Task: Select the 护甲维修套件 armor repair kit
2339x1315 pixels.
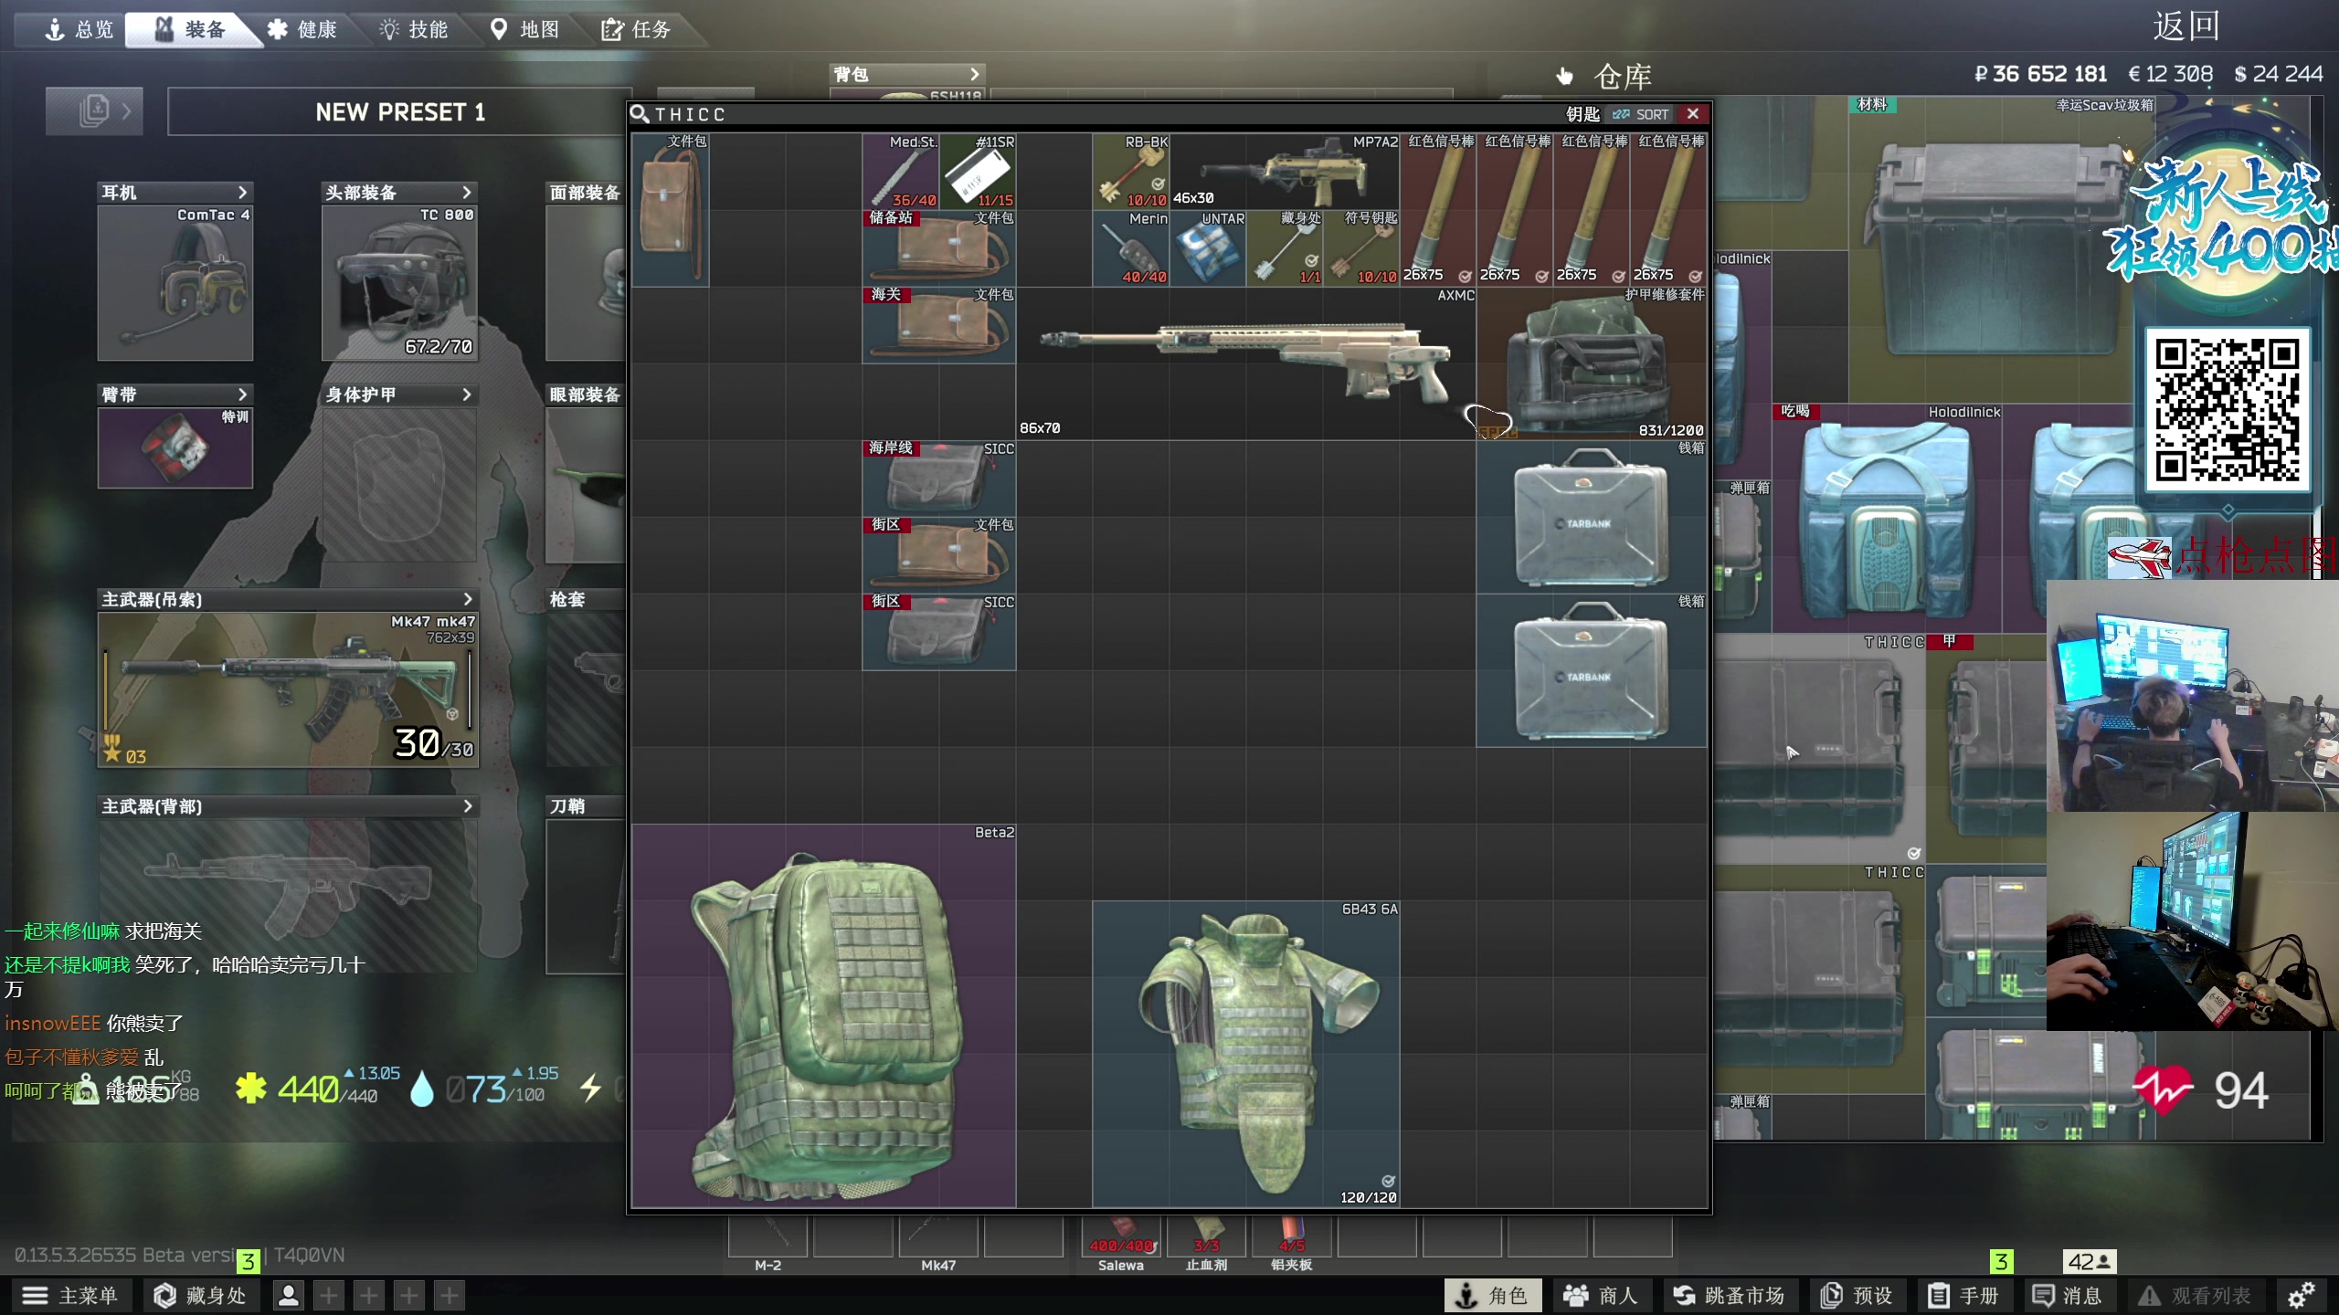Action: coord(1592,363)
